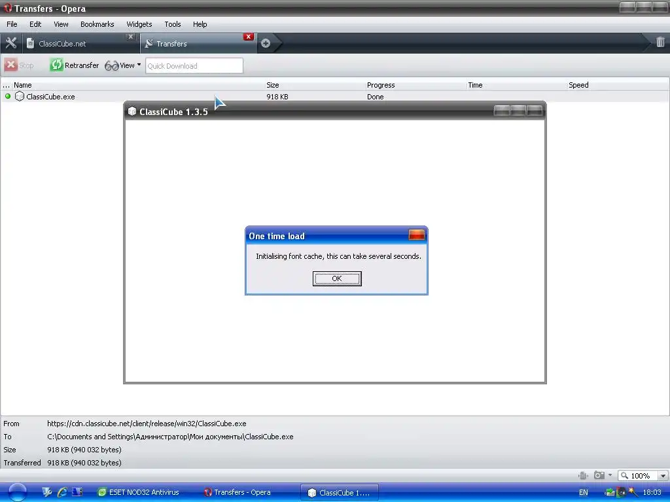Open the Bookmarks menu
Image resolution: width=670 pixels, height=502 pixels.
(x=97, y=24)
